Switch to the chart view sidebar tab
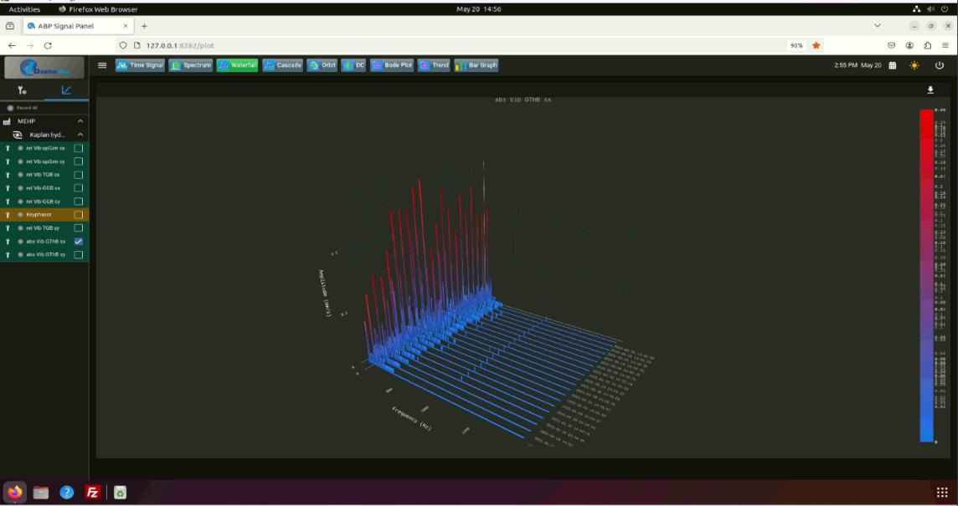Viewport: 958px width, 506px height. (x=66, y=90)
